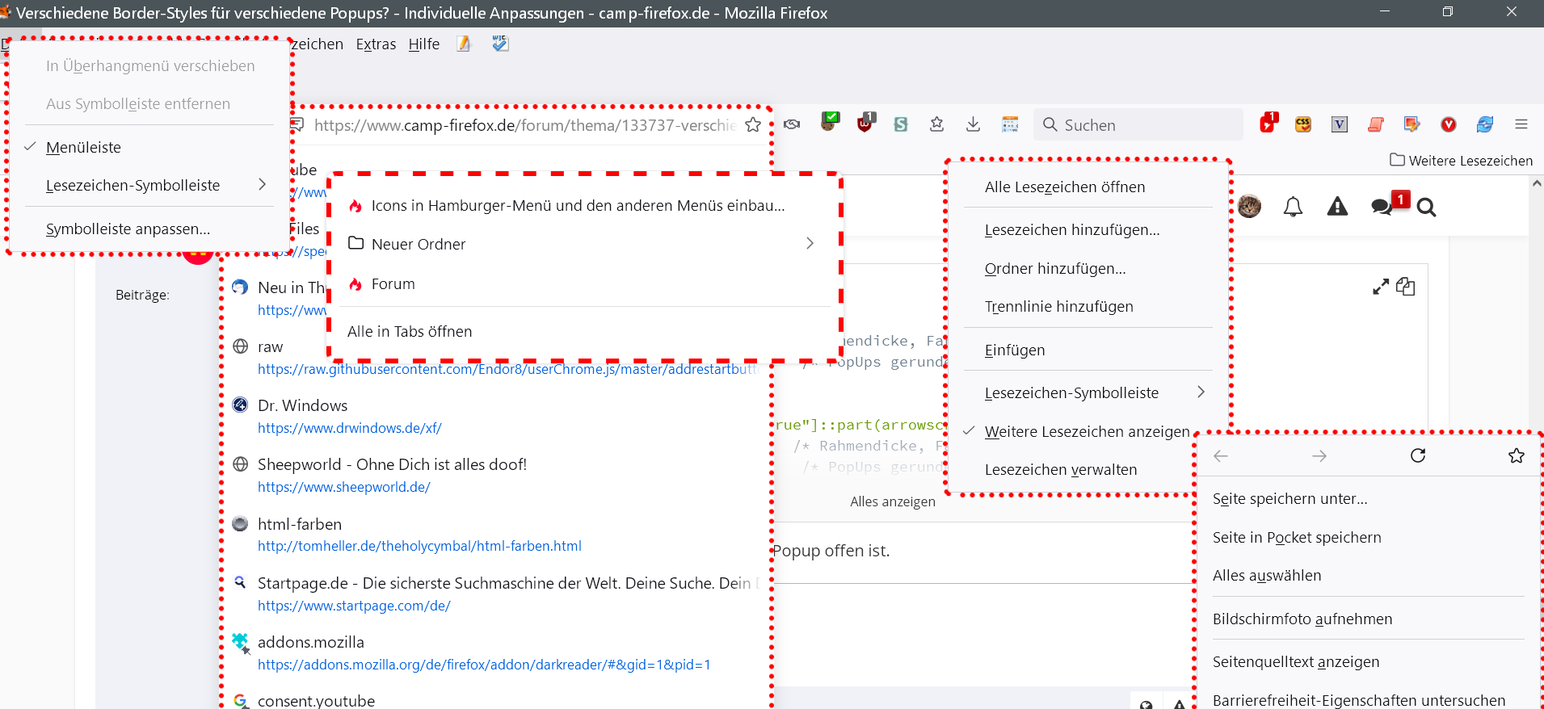Image resolution: width=1544 pixels, height=709 pixels.
Task: Open the cat avatar user menu
Action: click(1249, 207)
